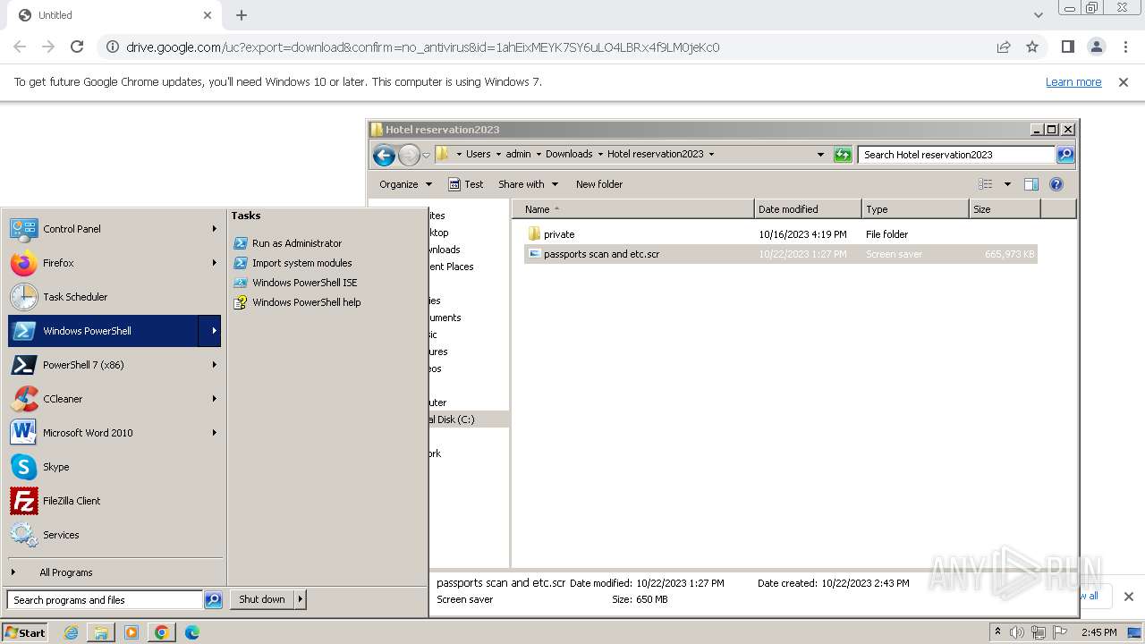Toggle Chrome side panel

click(1067, 47)
